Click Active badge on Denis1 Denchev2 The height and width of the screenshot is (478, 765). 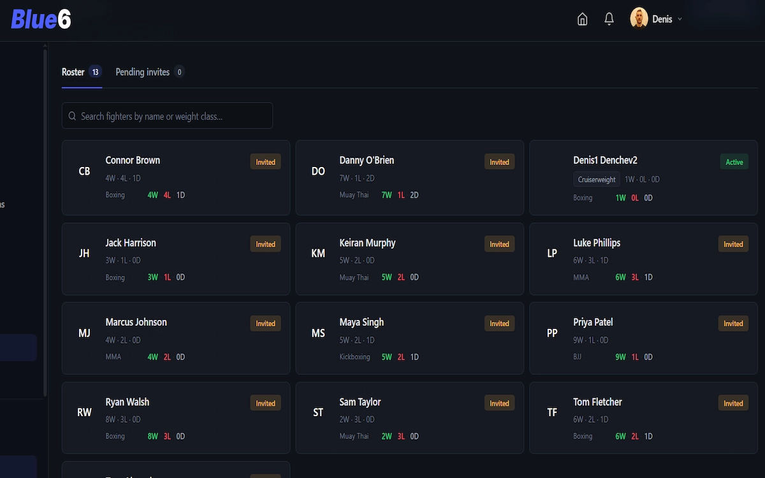(x=734, y=162)
